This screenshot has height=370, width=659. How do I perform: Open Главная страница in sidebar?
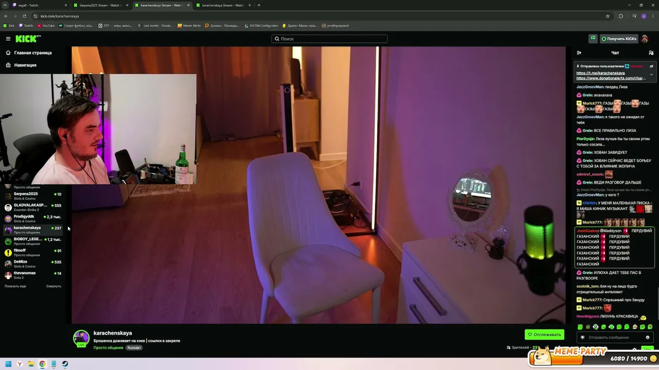click(29, 52)
